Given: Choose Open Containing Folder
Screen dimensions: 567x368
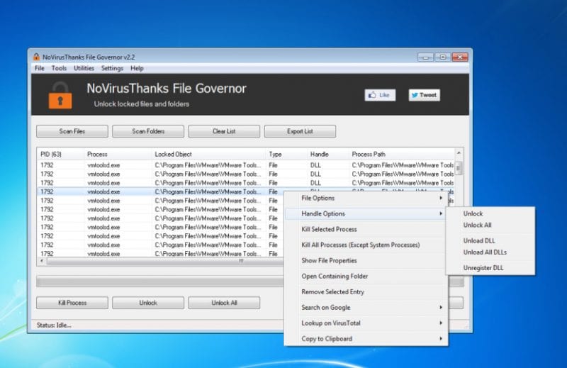Looking at the screenshot, I should 366,276.
